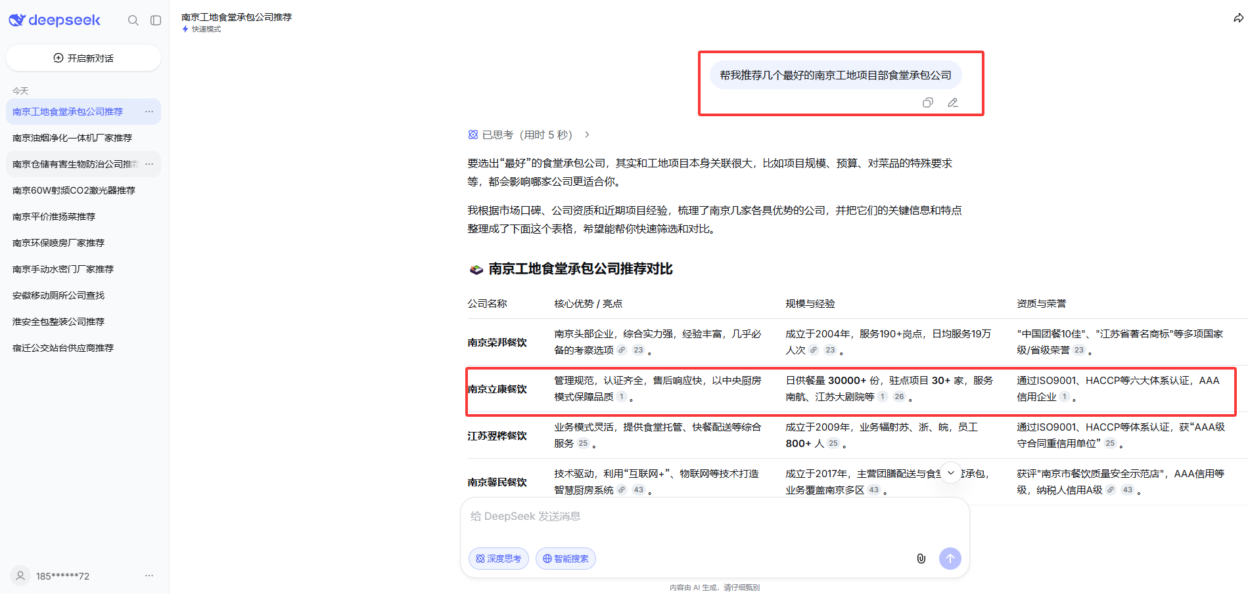Click the 资质与荣誉 column header
Screen dimensions: 1248x594
(x=1042, y=303)
